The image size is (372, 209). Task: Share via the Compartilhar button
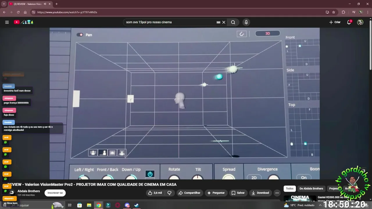189,193
